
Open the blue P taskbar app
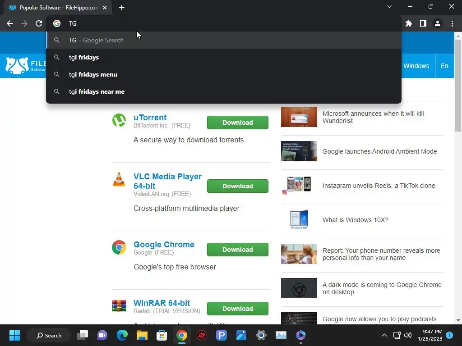221,335
